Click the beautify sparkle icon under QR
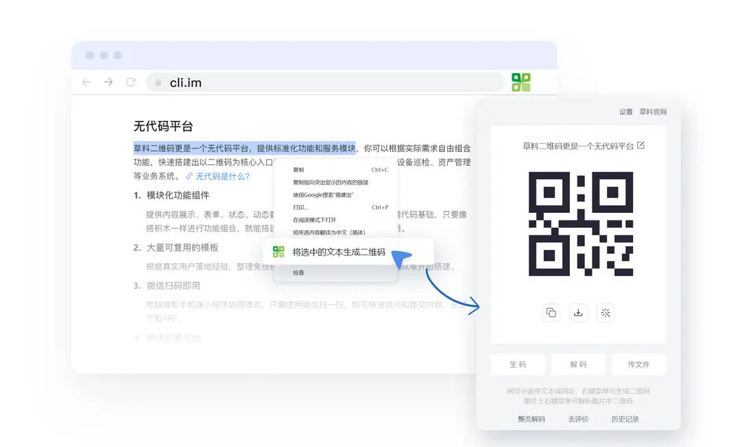Image resolution: width=753 pixels, height=447 pixels. click(x=606, y=313)
